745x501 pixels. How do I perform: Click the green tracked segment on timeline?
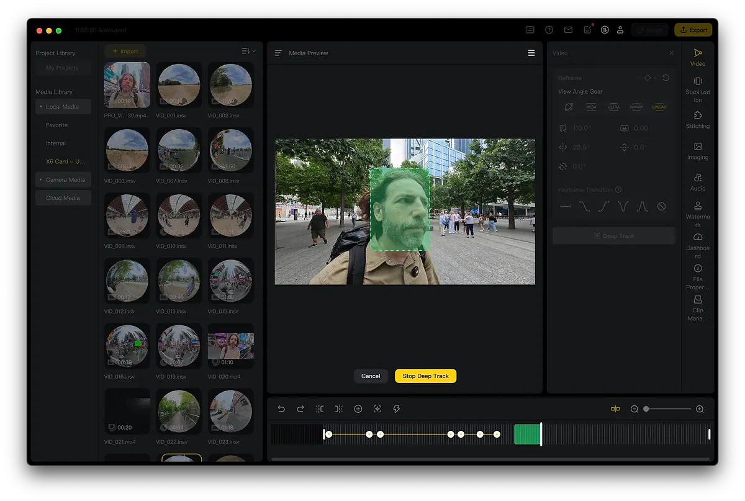click(x=527, y=435)
